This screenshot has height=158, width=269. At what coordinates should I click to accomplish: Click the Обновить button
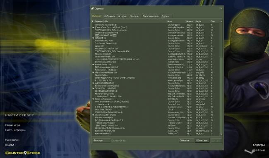point(186,141)
